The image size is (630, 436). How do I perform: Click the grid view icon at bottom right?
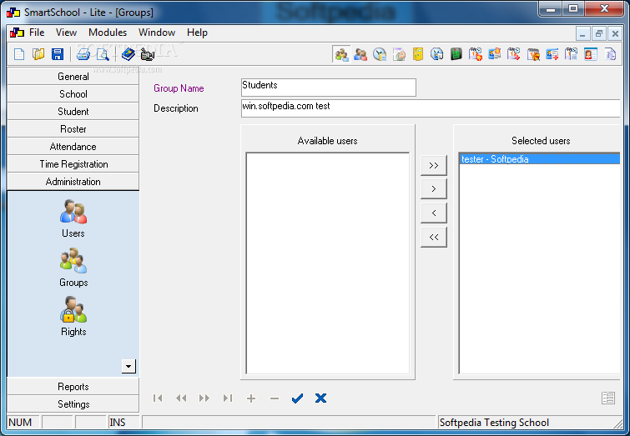pyautogui.click(x=608, y=398)
